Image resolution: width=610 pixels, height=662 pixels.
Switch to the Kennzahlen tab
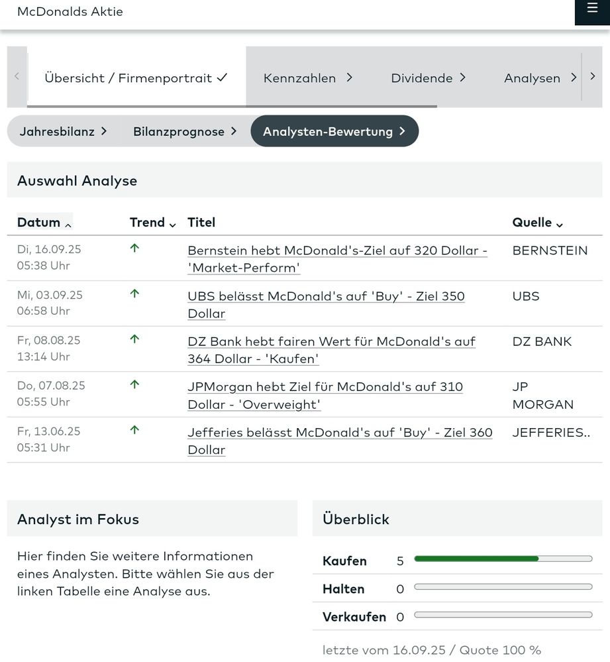(308, 78)
